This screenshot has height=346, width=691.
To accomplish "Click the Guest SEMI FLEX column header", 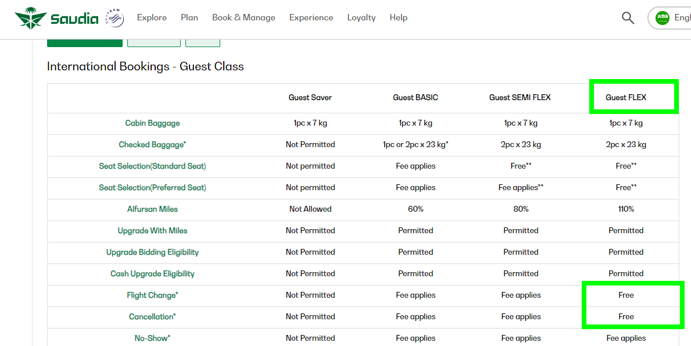I will pyautogui.click(x=520, y=98).
